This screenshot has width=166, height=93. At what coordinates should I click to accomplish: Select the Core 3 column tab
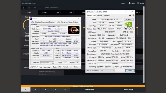point(71,13)
